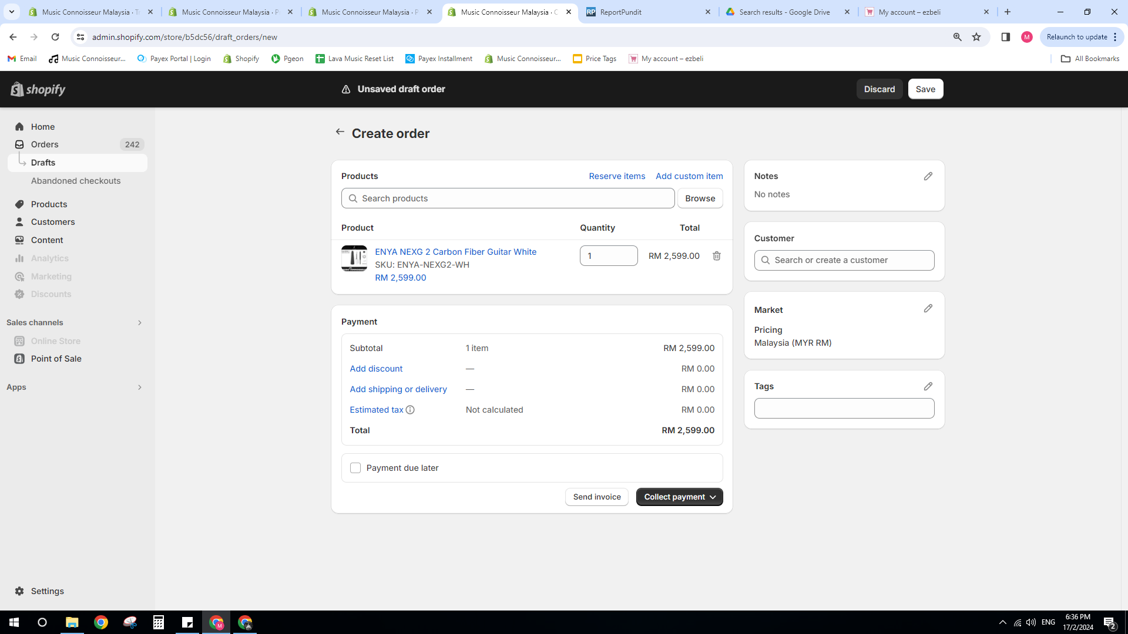Edit Market with the pencil icon
The width and height of the screenshot is (1128, 634).
click(x=928, y=308)
